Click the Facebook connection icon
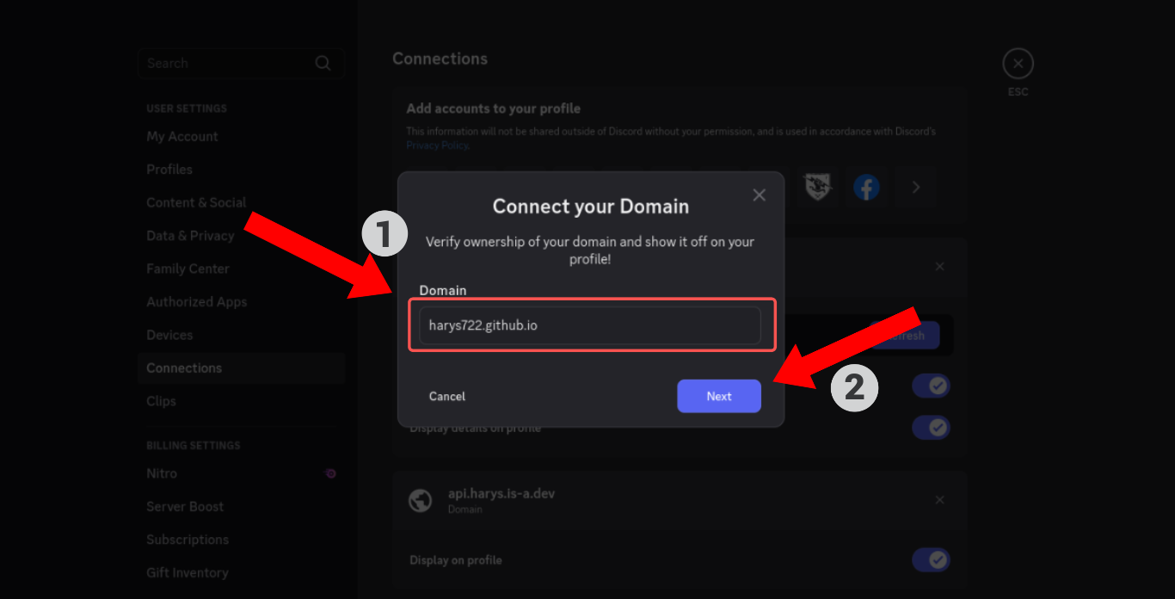Screen dimensions: 1175x599 866,187
